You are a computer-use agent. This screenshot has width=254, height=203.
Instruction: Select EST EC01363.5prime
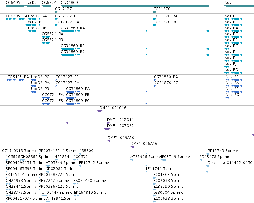coord(168,175)
